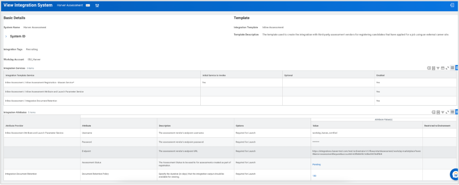Expand the Integration Services table to fullscreen

coord(447,68)
